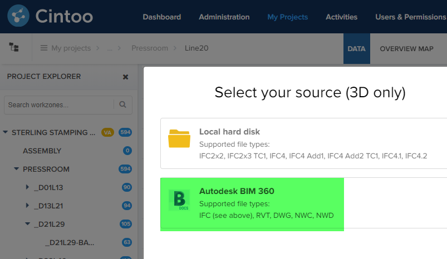Open the Dashboard menu
The width and height of the screenshot is (447, 259).
pos(161,17)
